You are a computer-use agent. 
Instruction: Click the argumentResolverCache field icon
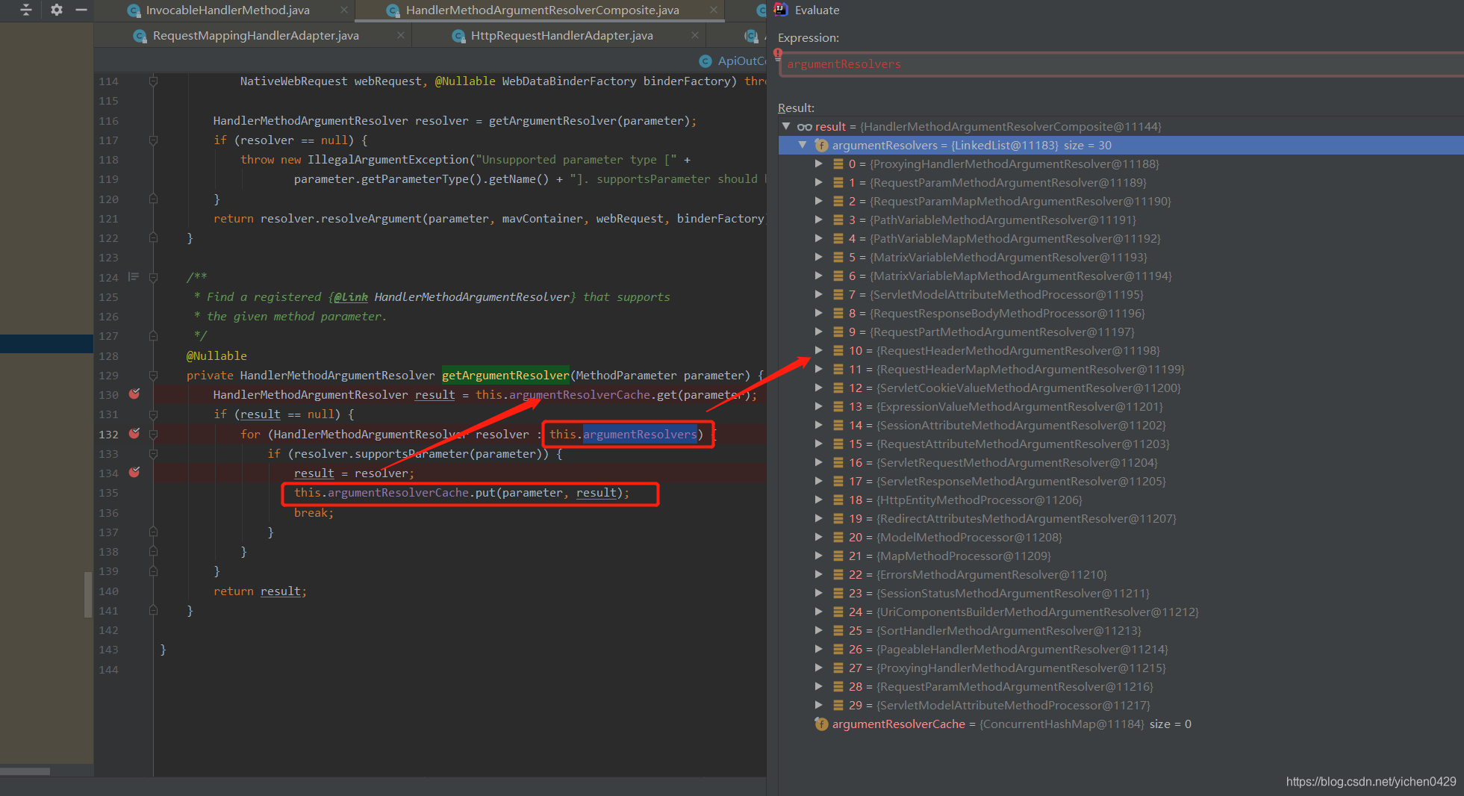pyautogui.click(x=821, y=724)
